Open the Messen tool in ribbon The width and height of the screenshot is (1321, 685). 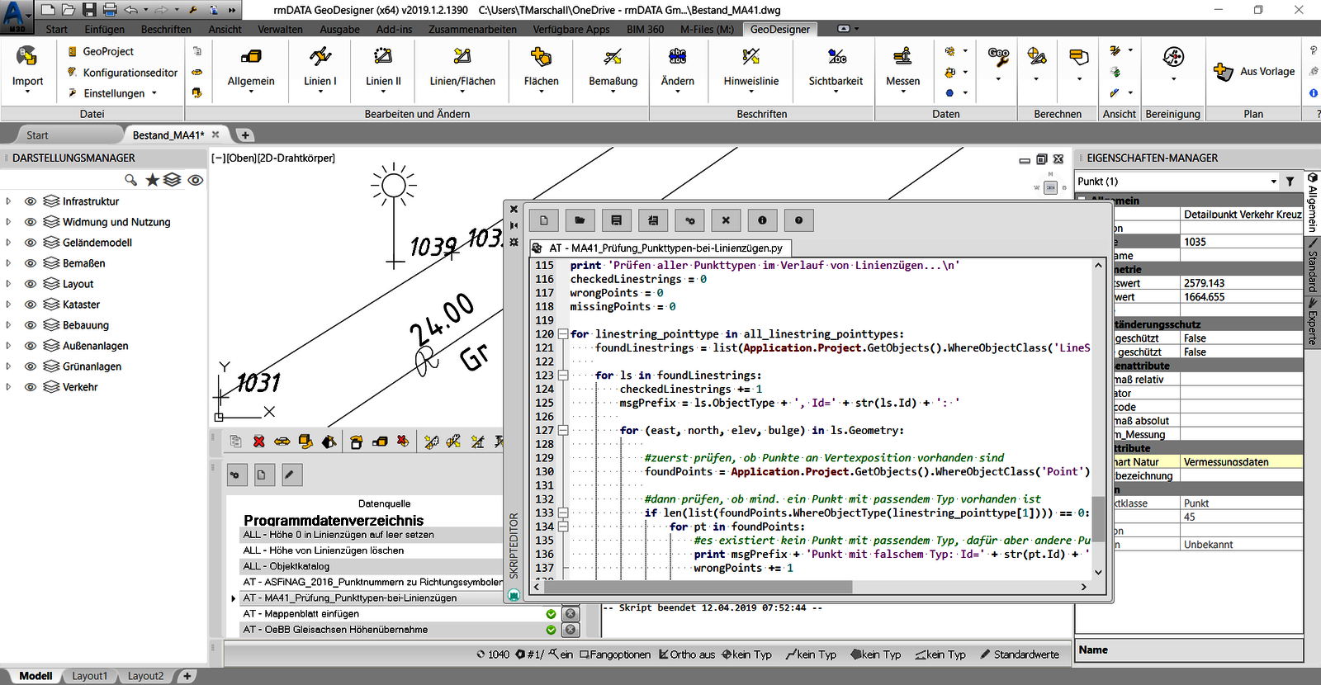coord(902,66)
